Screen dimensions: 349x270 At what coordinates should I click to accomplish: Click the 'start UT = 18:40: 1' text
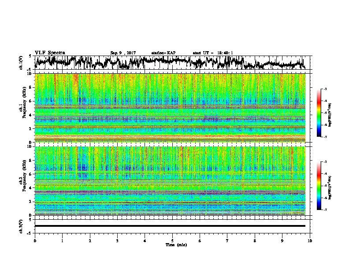pyautogui.click(x=212, y=53)
